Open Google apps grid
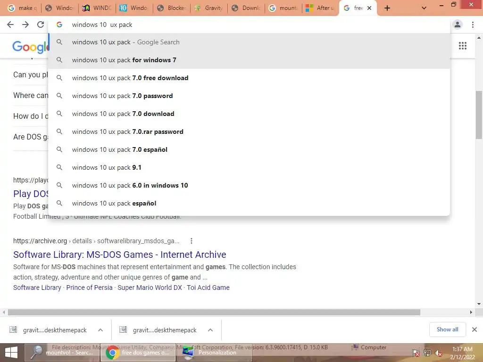Image resolution: width=483 pixels, height=362 pixels. pos(463,46)
